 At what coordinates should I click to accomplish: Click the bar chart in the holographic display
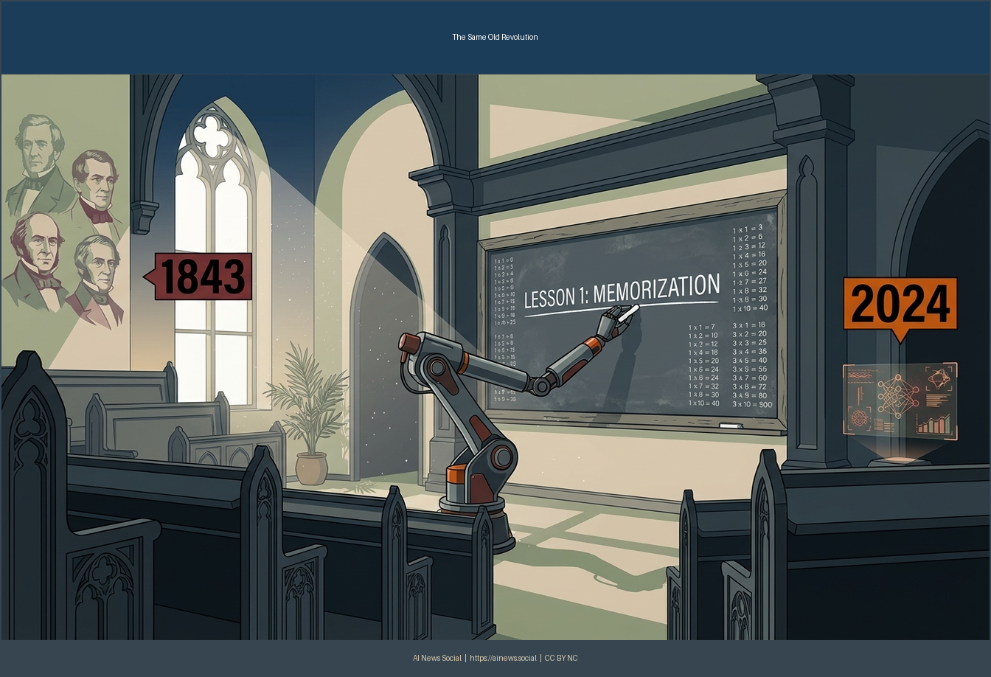933,424
